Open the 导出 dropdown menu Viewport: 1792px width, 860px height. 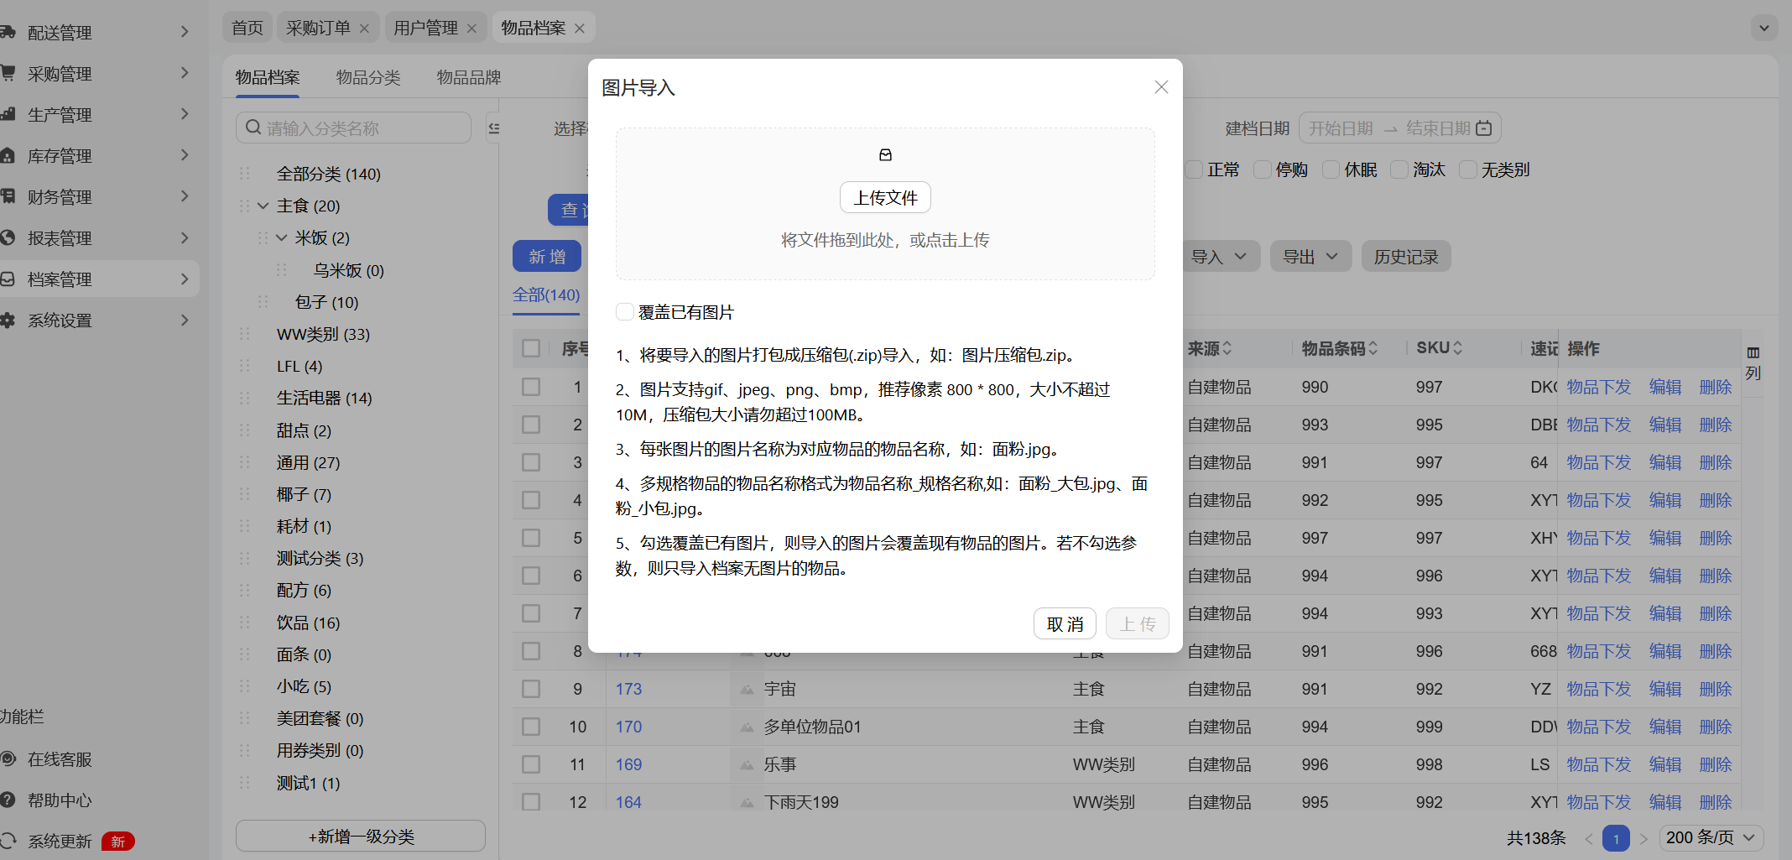point(1310,257)
